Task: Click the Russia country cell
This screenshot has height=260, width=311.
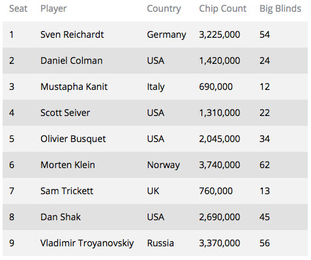Action: tap(160, 243)
